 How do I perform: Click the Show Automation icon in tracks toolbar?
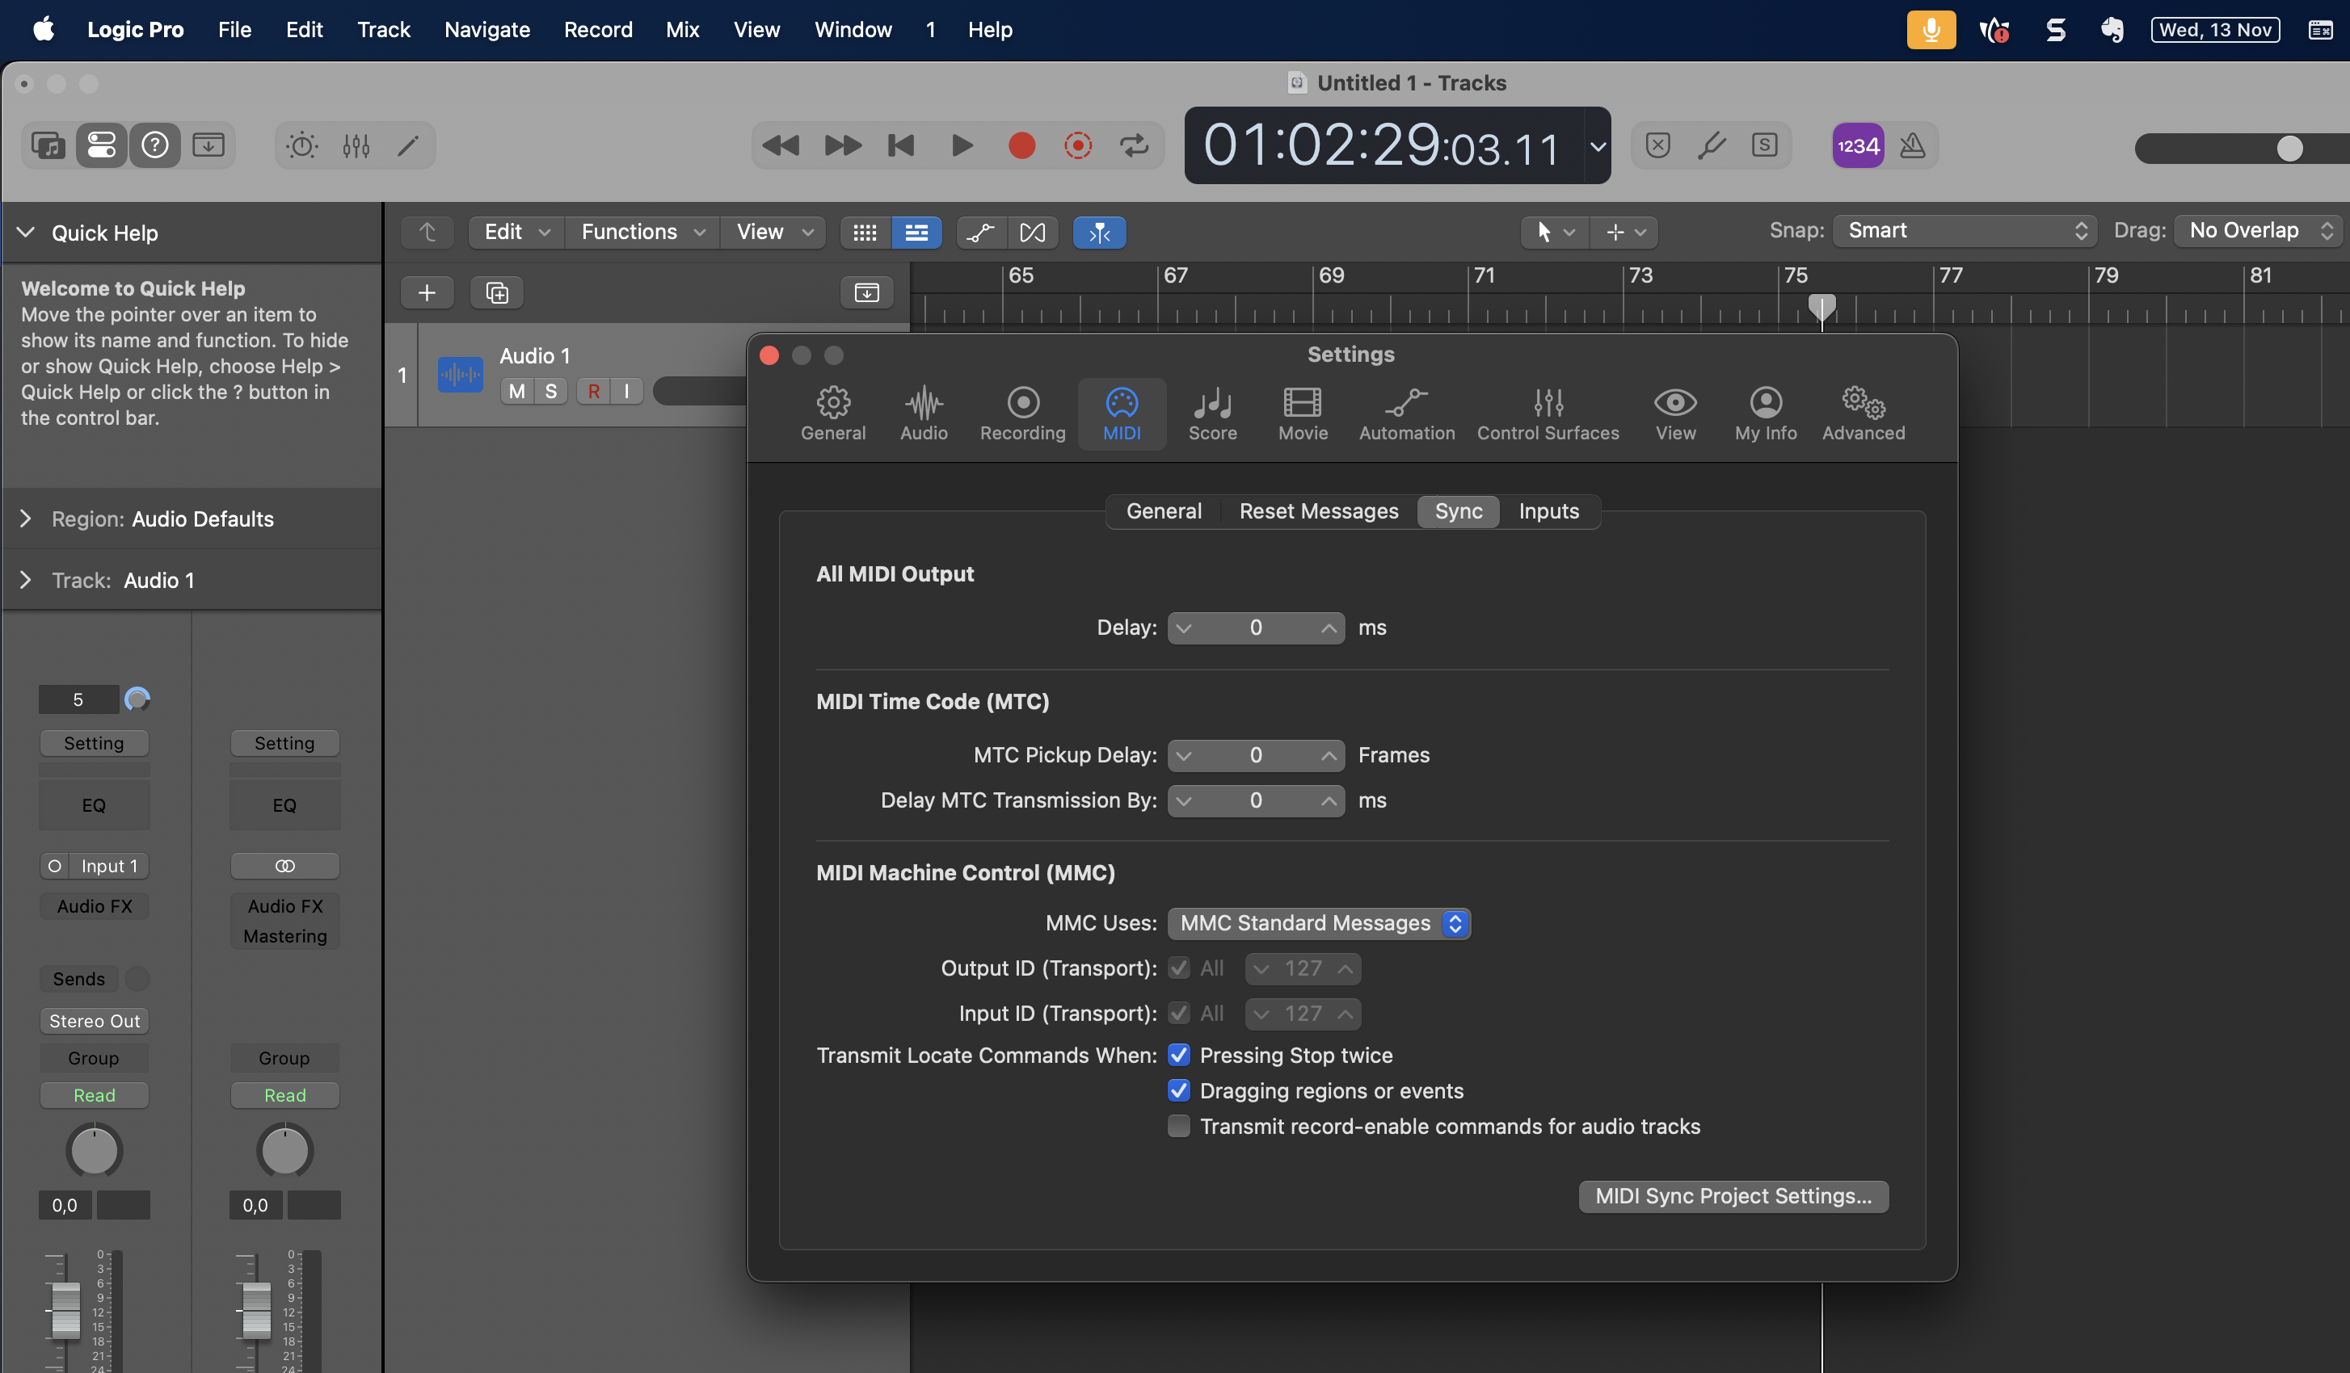click(x=980, y=232)
